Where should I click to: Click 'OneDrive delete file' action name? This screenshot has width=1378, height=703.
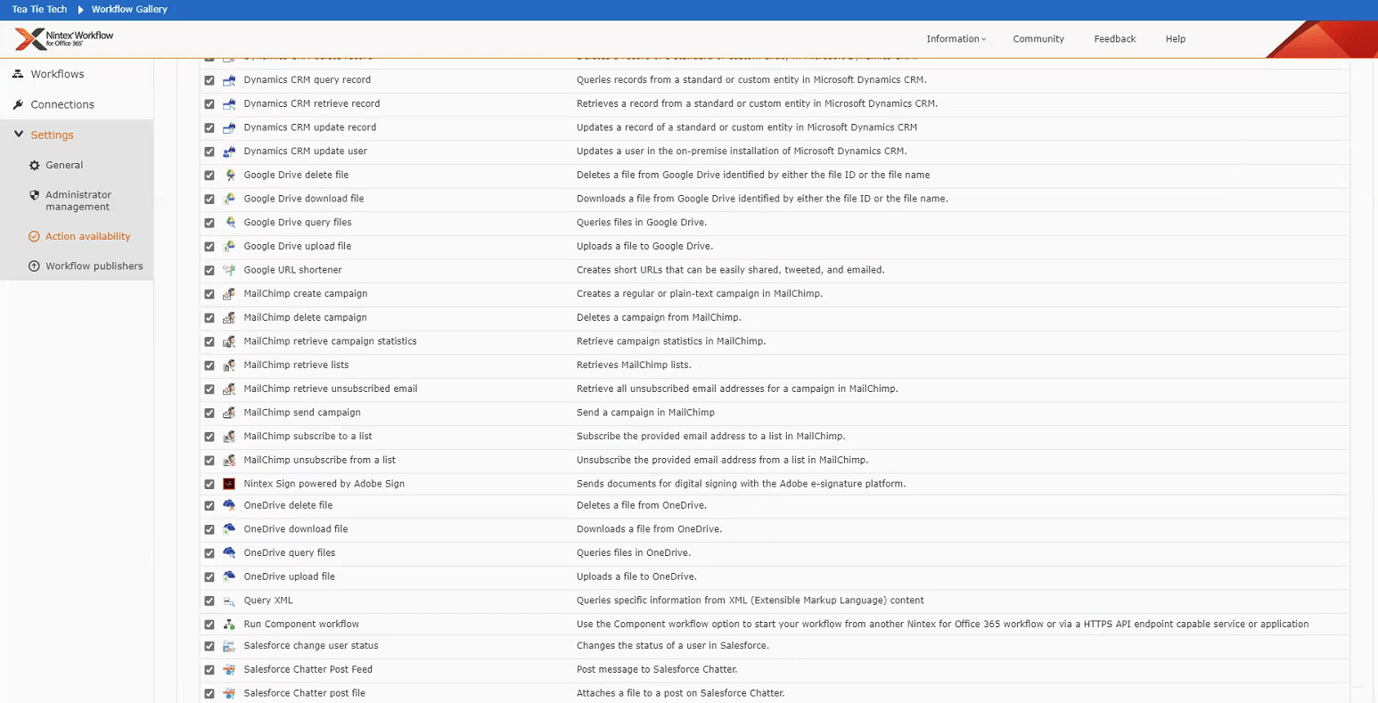coord(288,505)
